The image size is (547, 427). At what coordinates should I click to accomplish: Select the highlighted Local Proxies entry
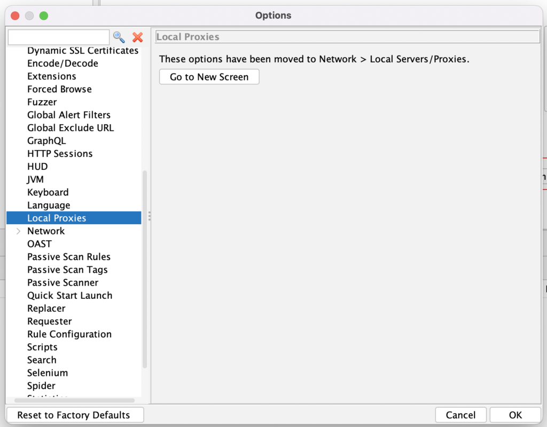pos(74,218)
